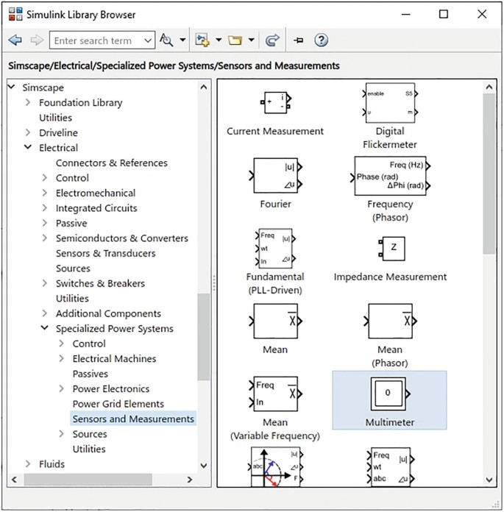This screenshot has width=504, height=512.
Task: Expand the Driveline node
Action: [x=28, y=132]
